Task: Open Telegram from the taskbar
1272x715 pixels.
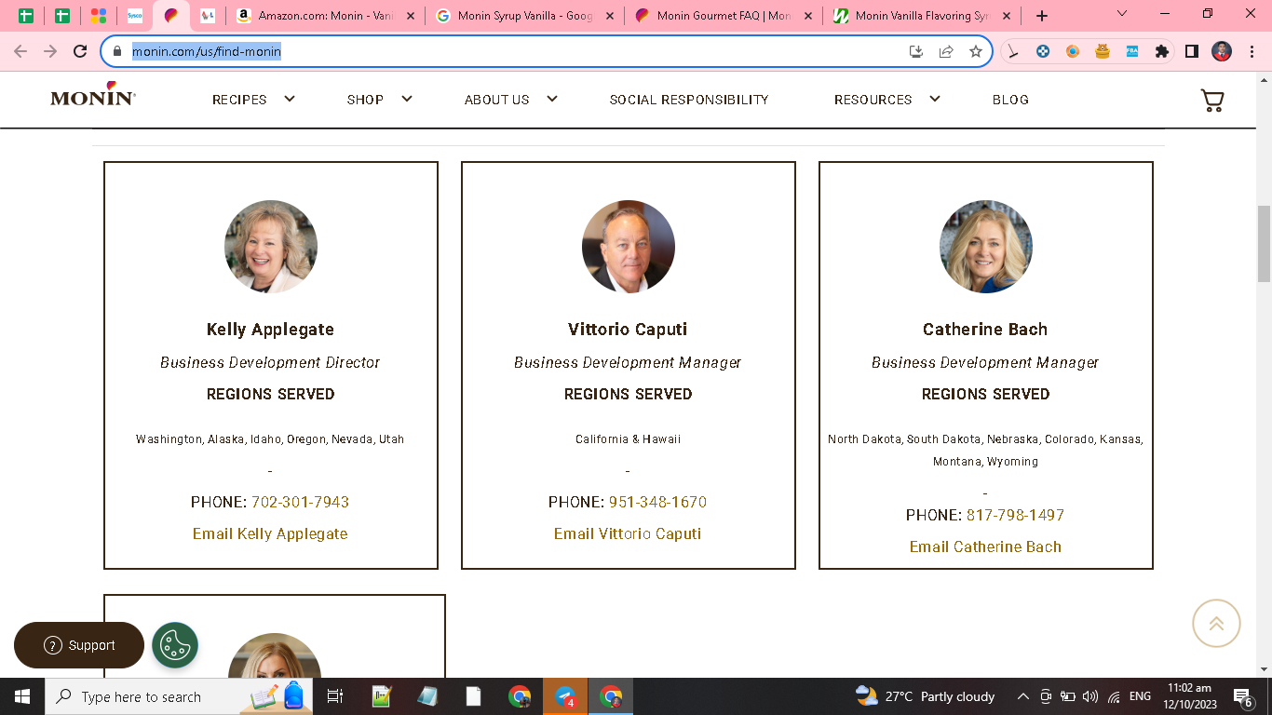Action: [x=565, y=696]
